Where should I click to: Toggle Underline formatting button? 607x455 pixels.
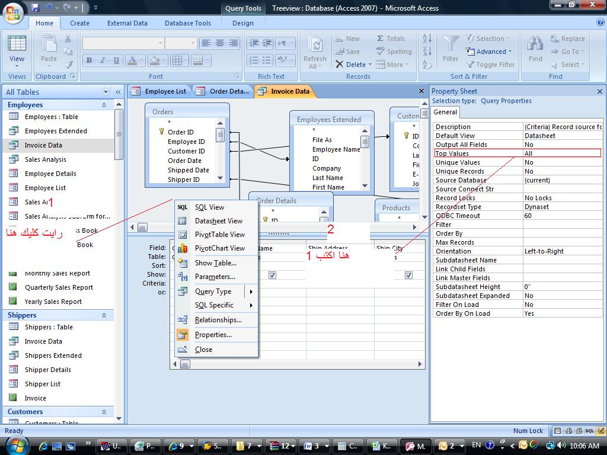(116, 60)
